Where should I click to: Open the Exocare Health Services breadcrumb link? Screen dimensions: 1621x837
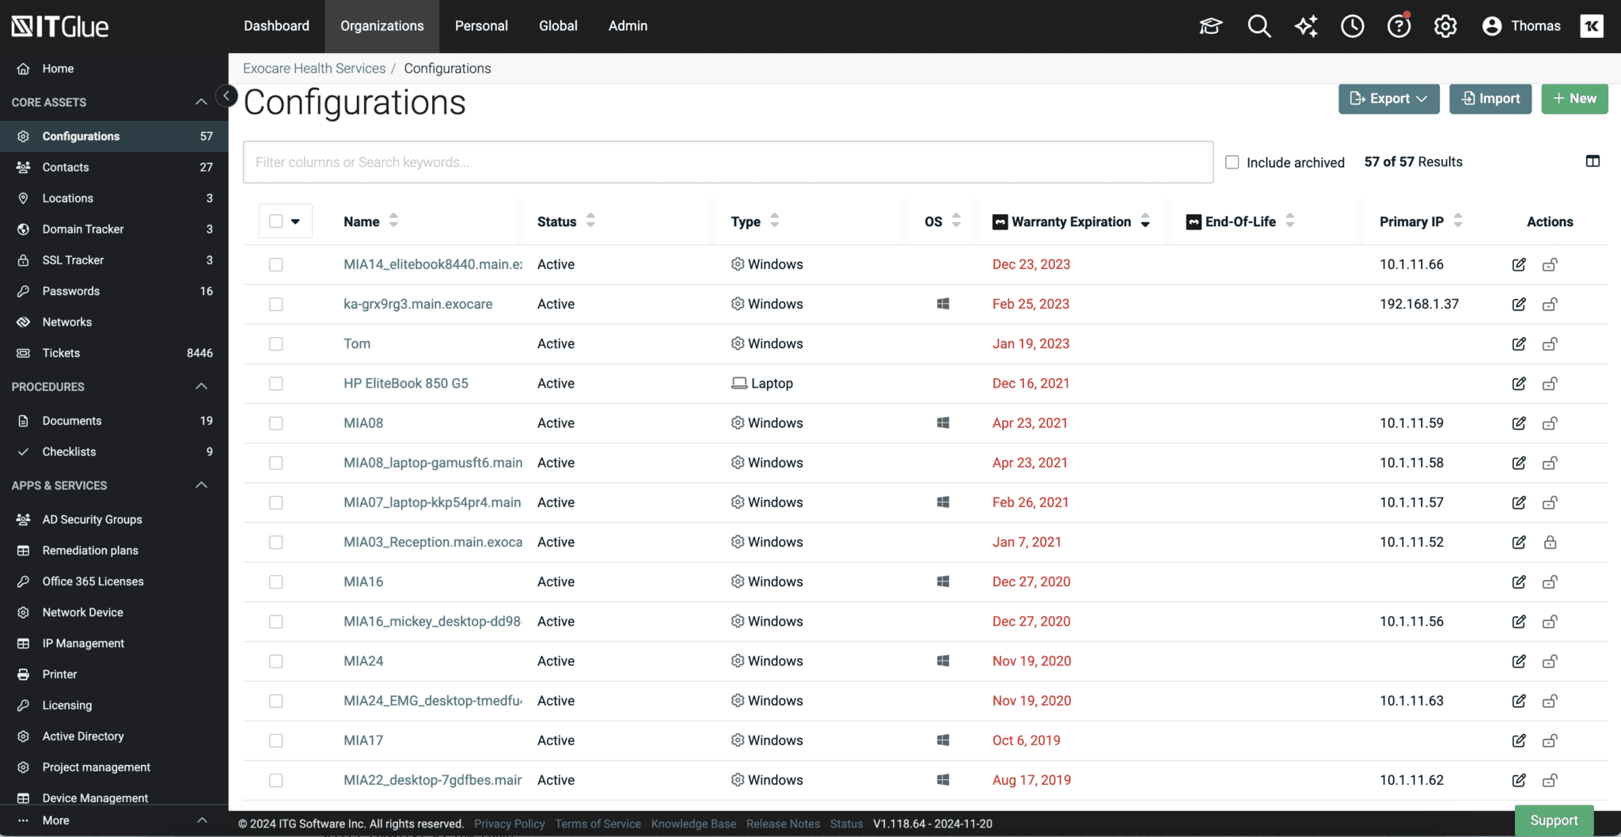coord(313,68)
